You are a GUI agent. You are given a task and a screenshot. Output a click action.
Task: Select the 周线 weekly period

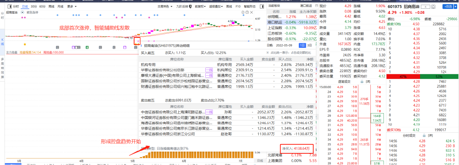click(51, 7)
